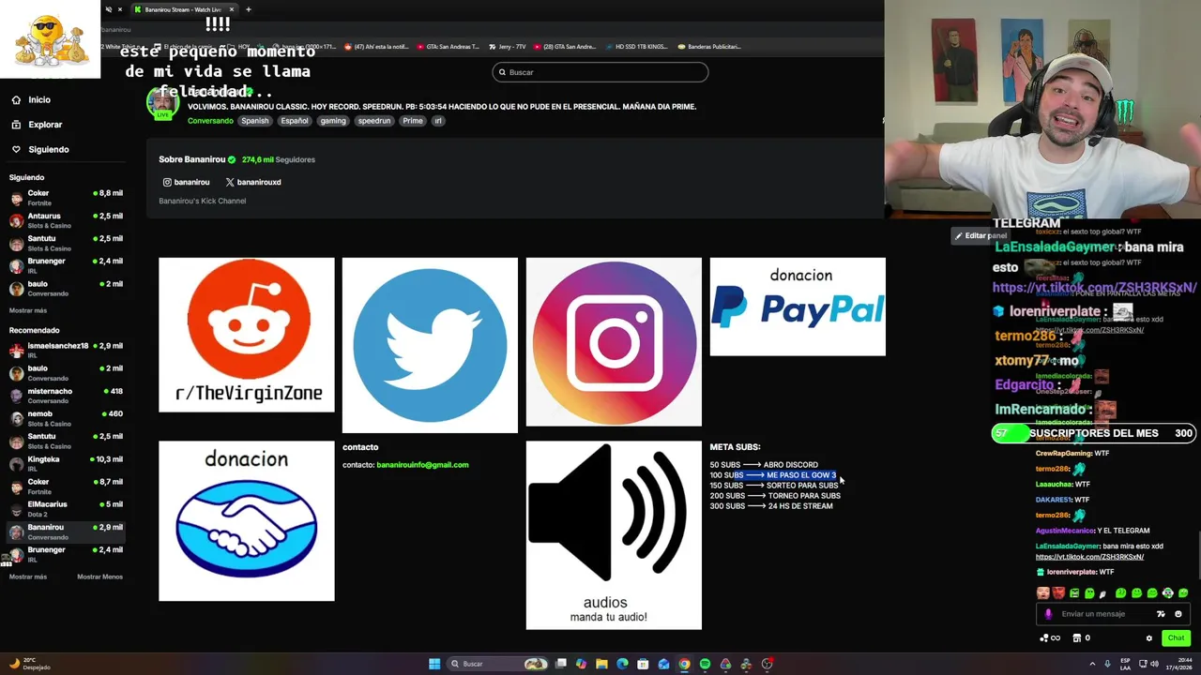Expand Mostrar más under Siguiendo
Screen dimensions: 1201x675
(x=27, y=310)
